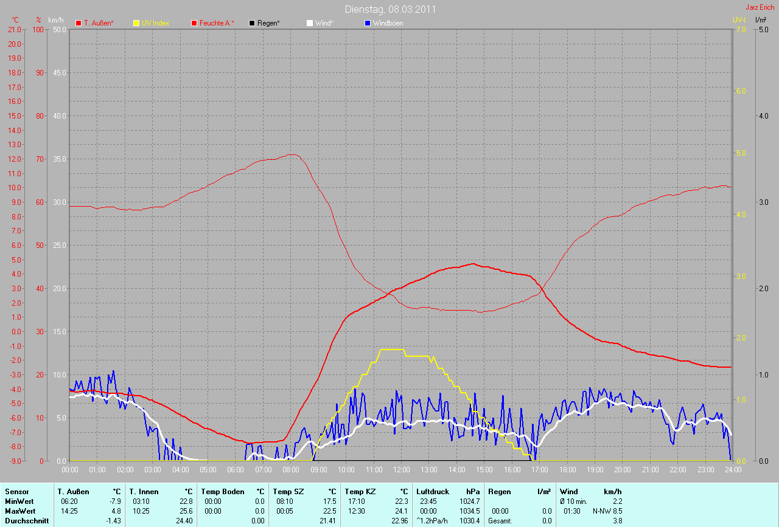Select the wind gust value 'N-NW 8.5'
The width and height of the screenshot is (779, 527).
(x=607, y=511)
